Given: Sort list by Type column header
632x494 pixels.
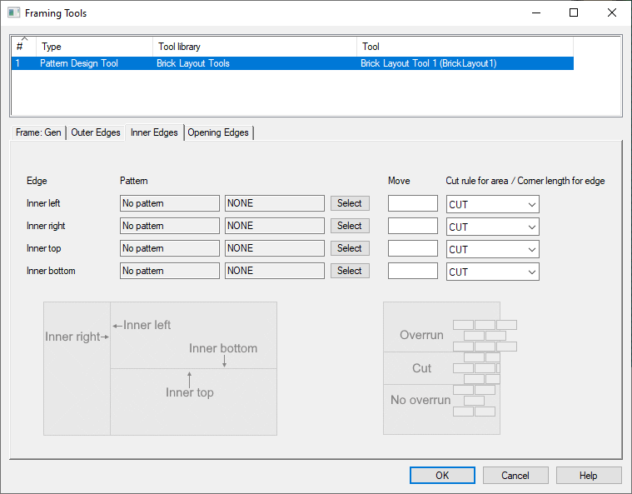Looking at the screenshot, I should (94, 47).
